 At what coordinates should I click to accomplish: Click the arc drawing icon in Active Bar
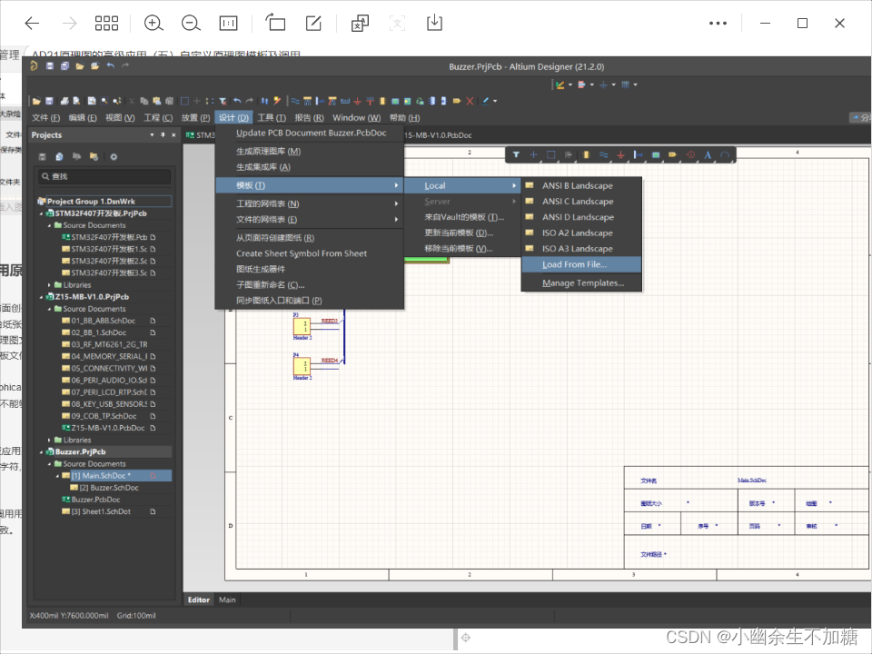pos(725,154)
